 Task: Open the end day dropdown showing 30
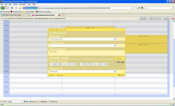(89, 64)
